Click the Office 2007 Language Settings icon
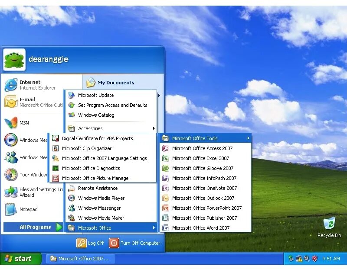This screenshot has width=347, height=269. click(x=56, y=158)
